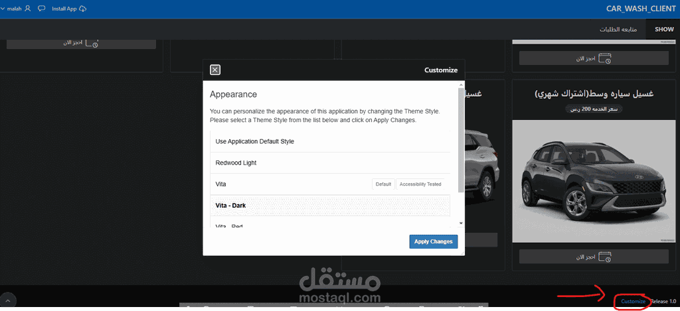Switch to the SHOW tab
The image size is (680, 311).
click(664, 29)
